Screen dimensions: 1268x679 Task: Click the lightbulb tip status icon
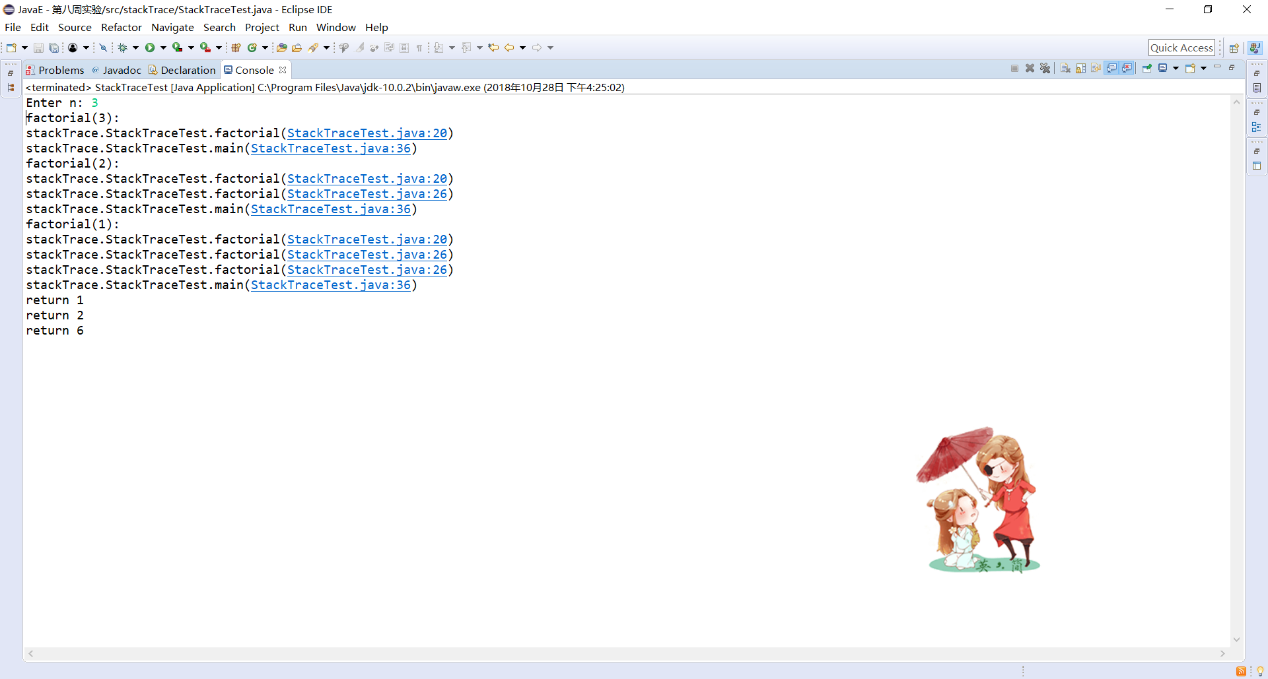tap(1259, 671)
